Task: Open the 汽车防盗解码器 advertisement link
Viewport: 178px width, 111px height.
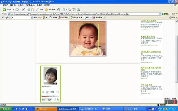Action: pyautogui.click(x=151, y=69)
